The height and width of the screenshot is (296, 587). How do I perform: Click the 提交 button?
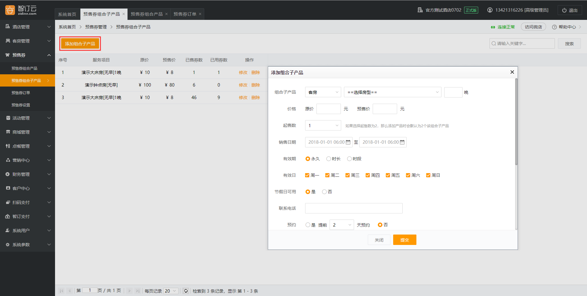click(404, 240)
